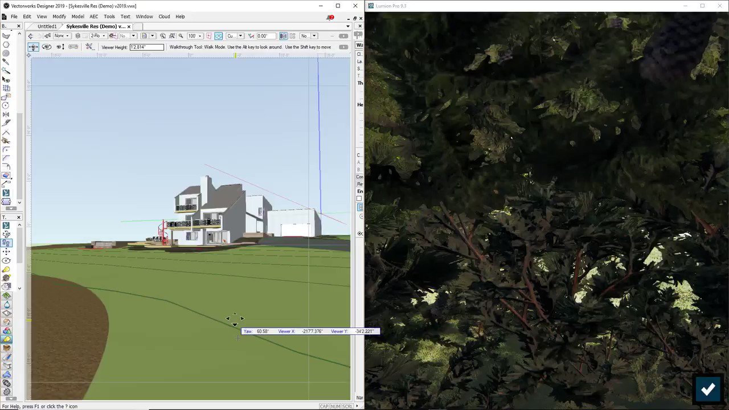Open the 3D Modeling shapes tool set

click(x=6, y=331)
